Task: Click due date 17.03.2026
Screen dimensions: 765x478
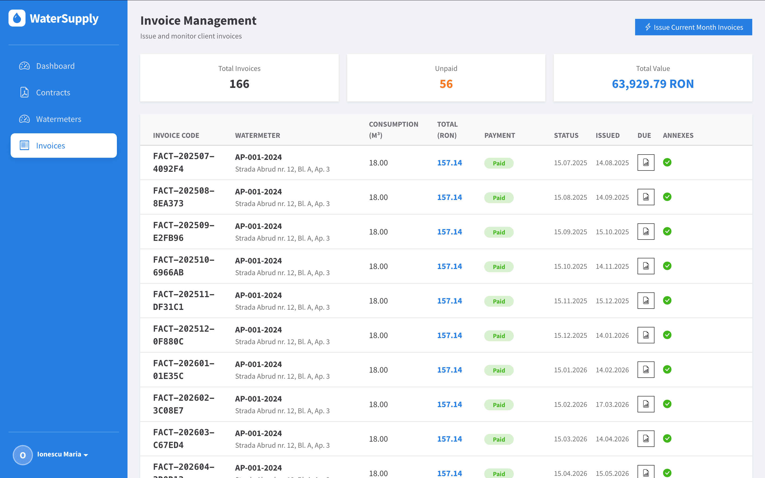Action: (612, 404)
